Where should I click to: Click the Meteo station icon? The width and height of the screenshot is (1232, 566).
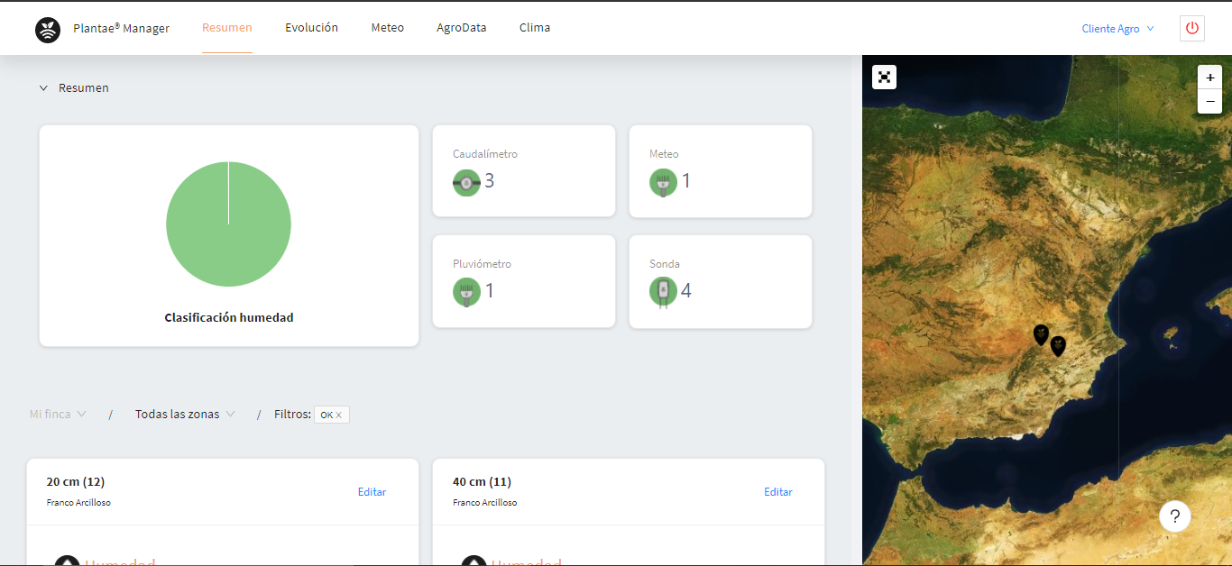[663, 183]
